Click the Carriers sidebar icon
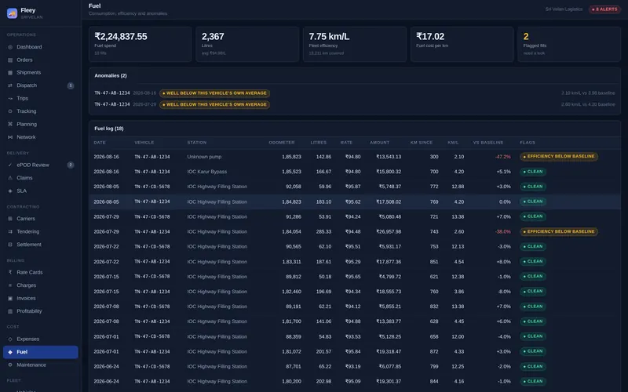This screenshot has height=392, width=628. pos(10,219)
